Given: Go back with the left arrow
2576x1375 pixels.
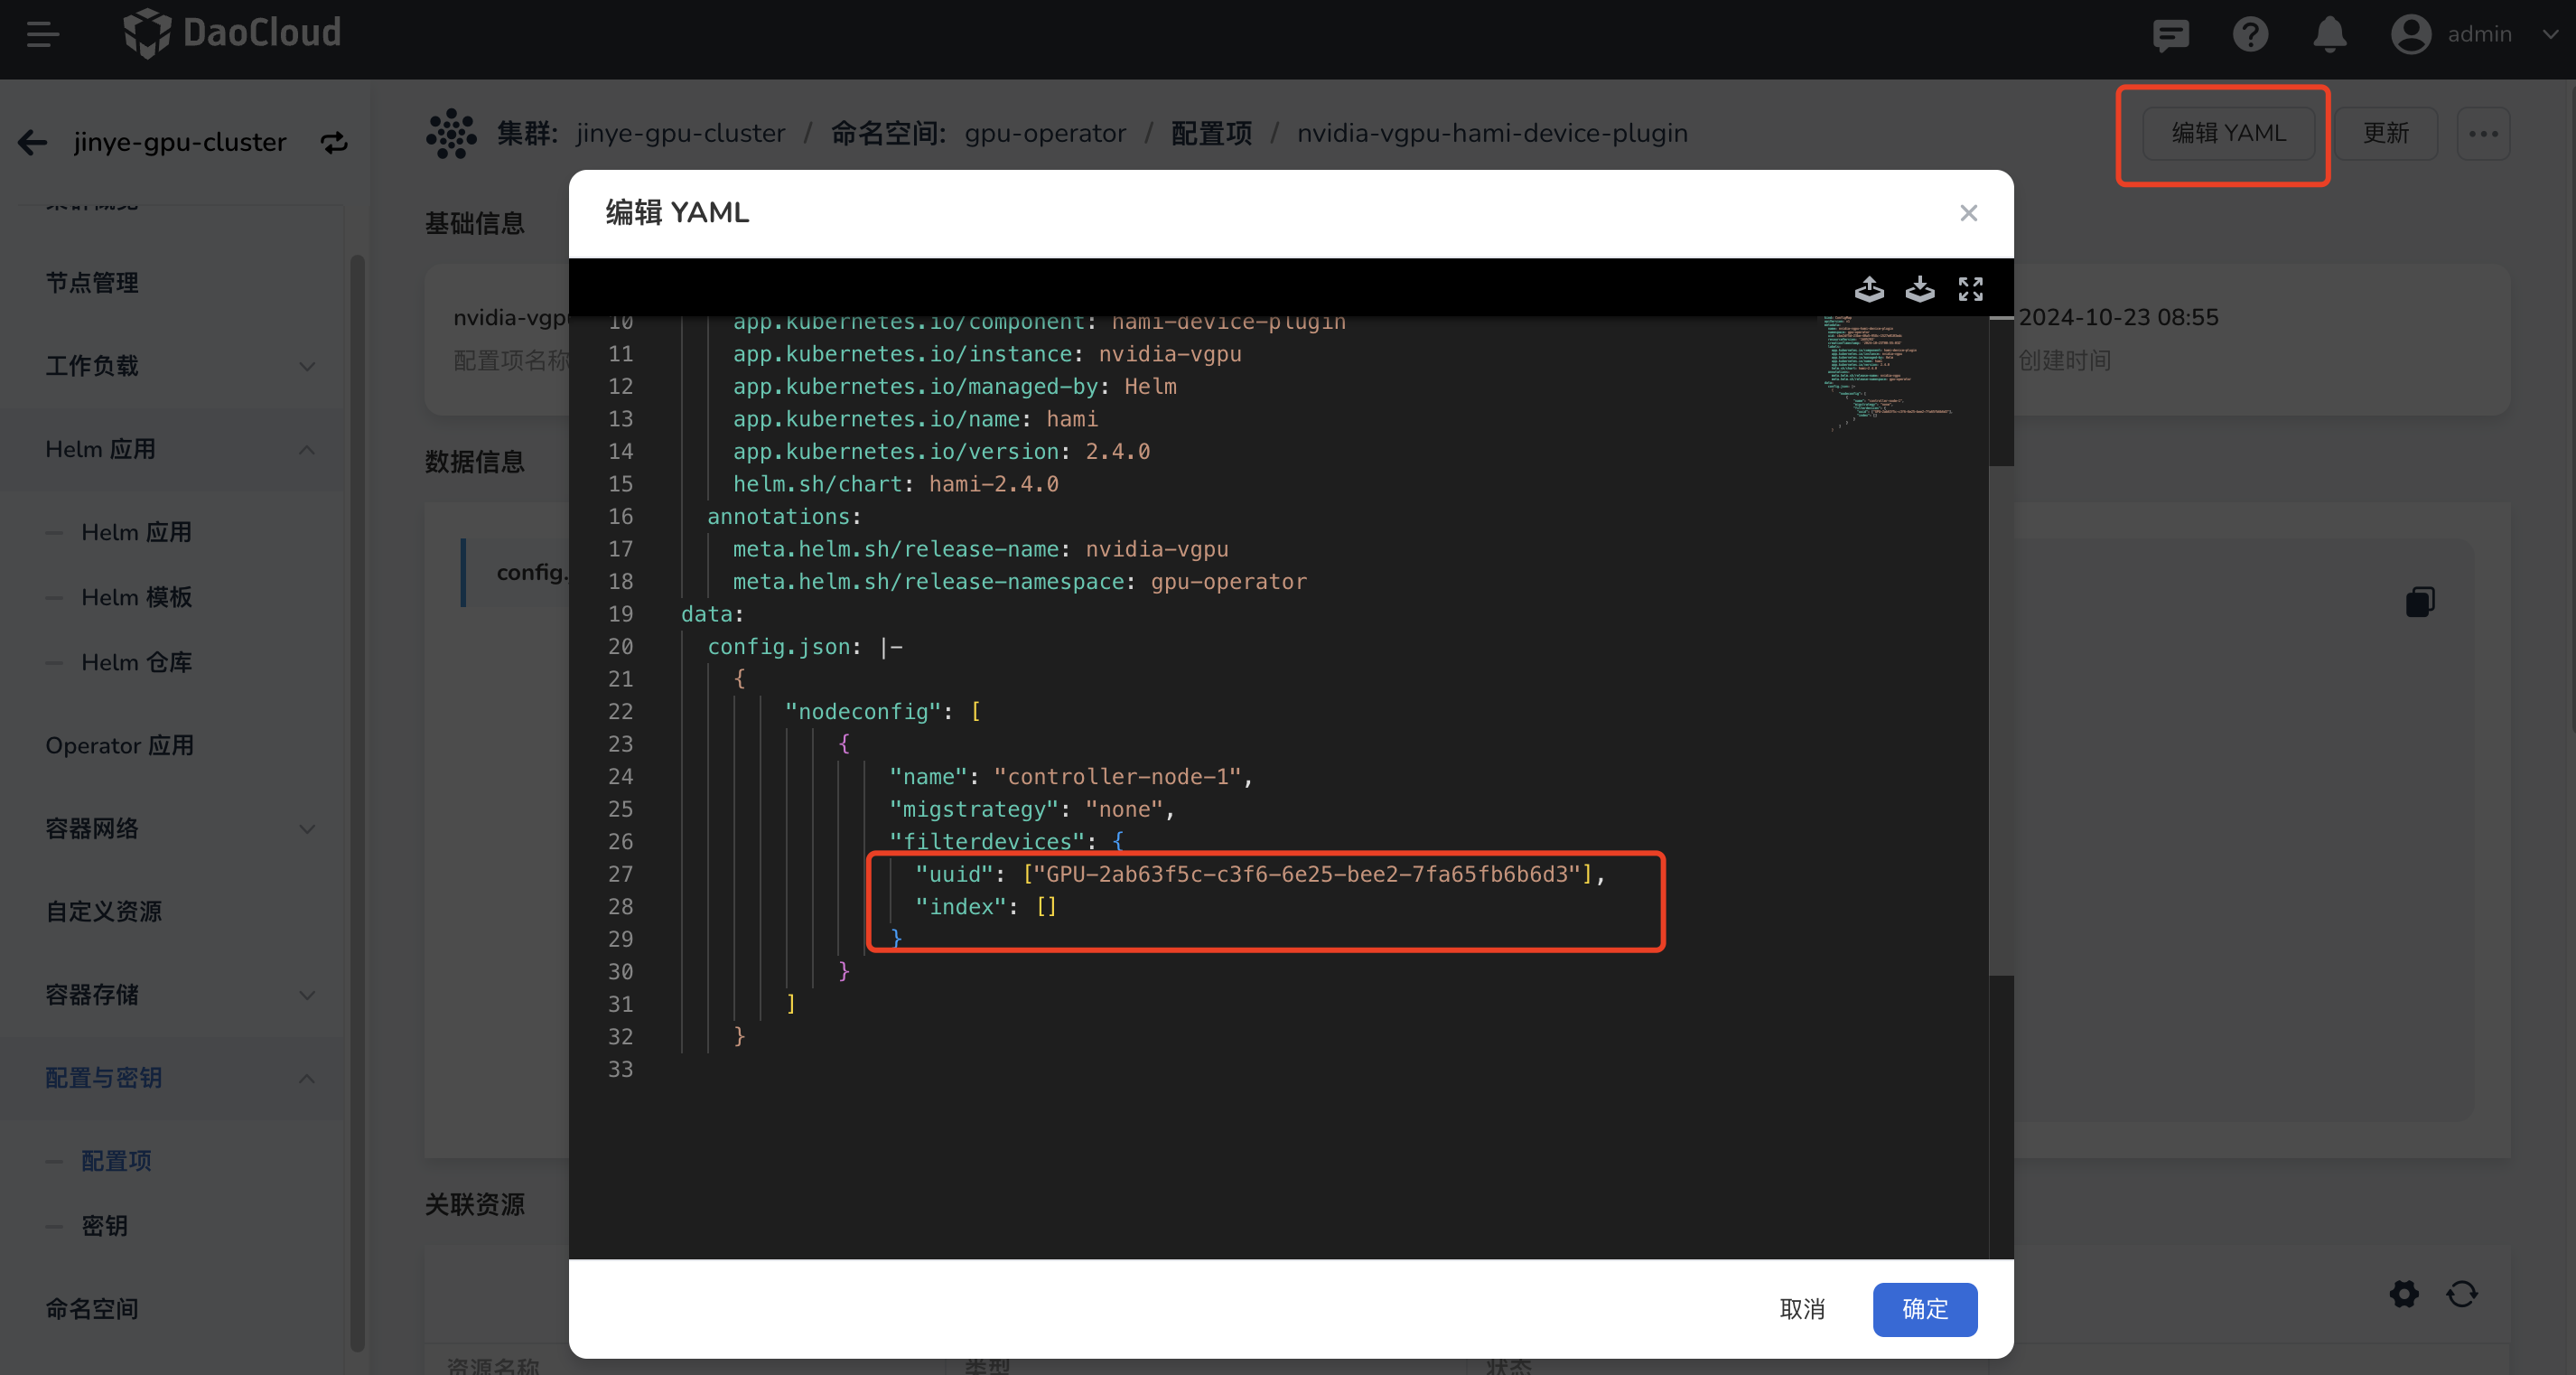Looking at the screenshot, I should (32, 143).
